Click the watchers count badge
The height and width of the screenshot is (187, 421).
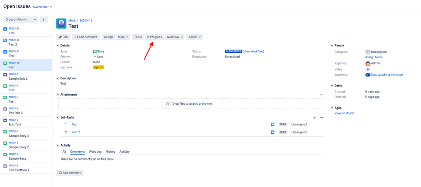click(368, 75)
